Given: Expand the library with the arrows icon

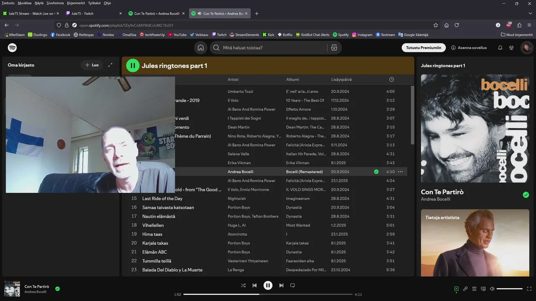Looking at the screenshot, I should tap(110, 65).
